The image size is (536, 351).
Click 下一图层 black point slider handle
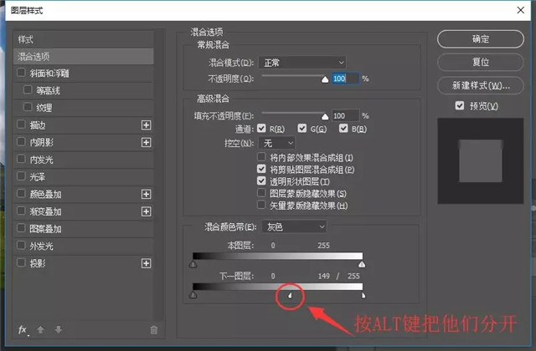[x=193, y=295]
